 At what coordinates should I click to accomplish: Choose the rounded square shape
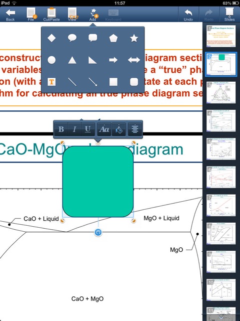(134, 82)
